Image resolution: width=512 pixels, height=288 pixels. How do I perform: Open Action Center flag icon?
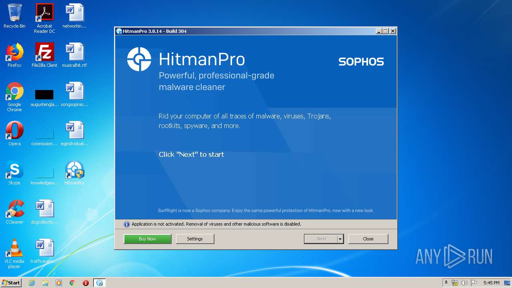tap(474, 283)
